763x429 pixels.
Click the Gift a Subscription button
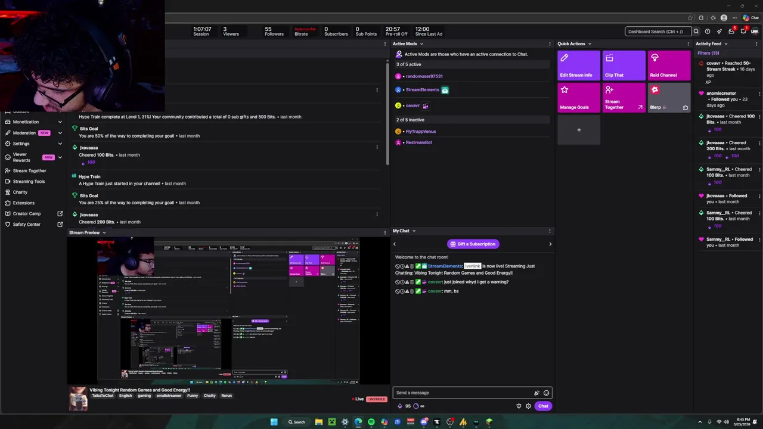point(473,244)
